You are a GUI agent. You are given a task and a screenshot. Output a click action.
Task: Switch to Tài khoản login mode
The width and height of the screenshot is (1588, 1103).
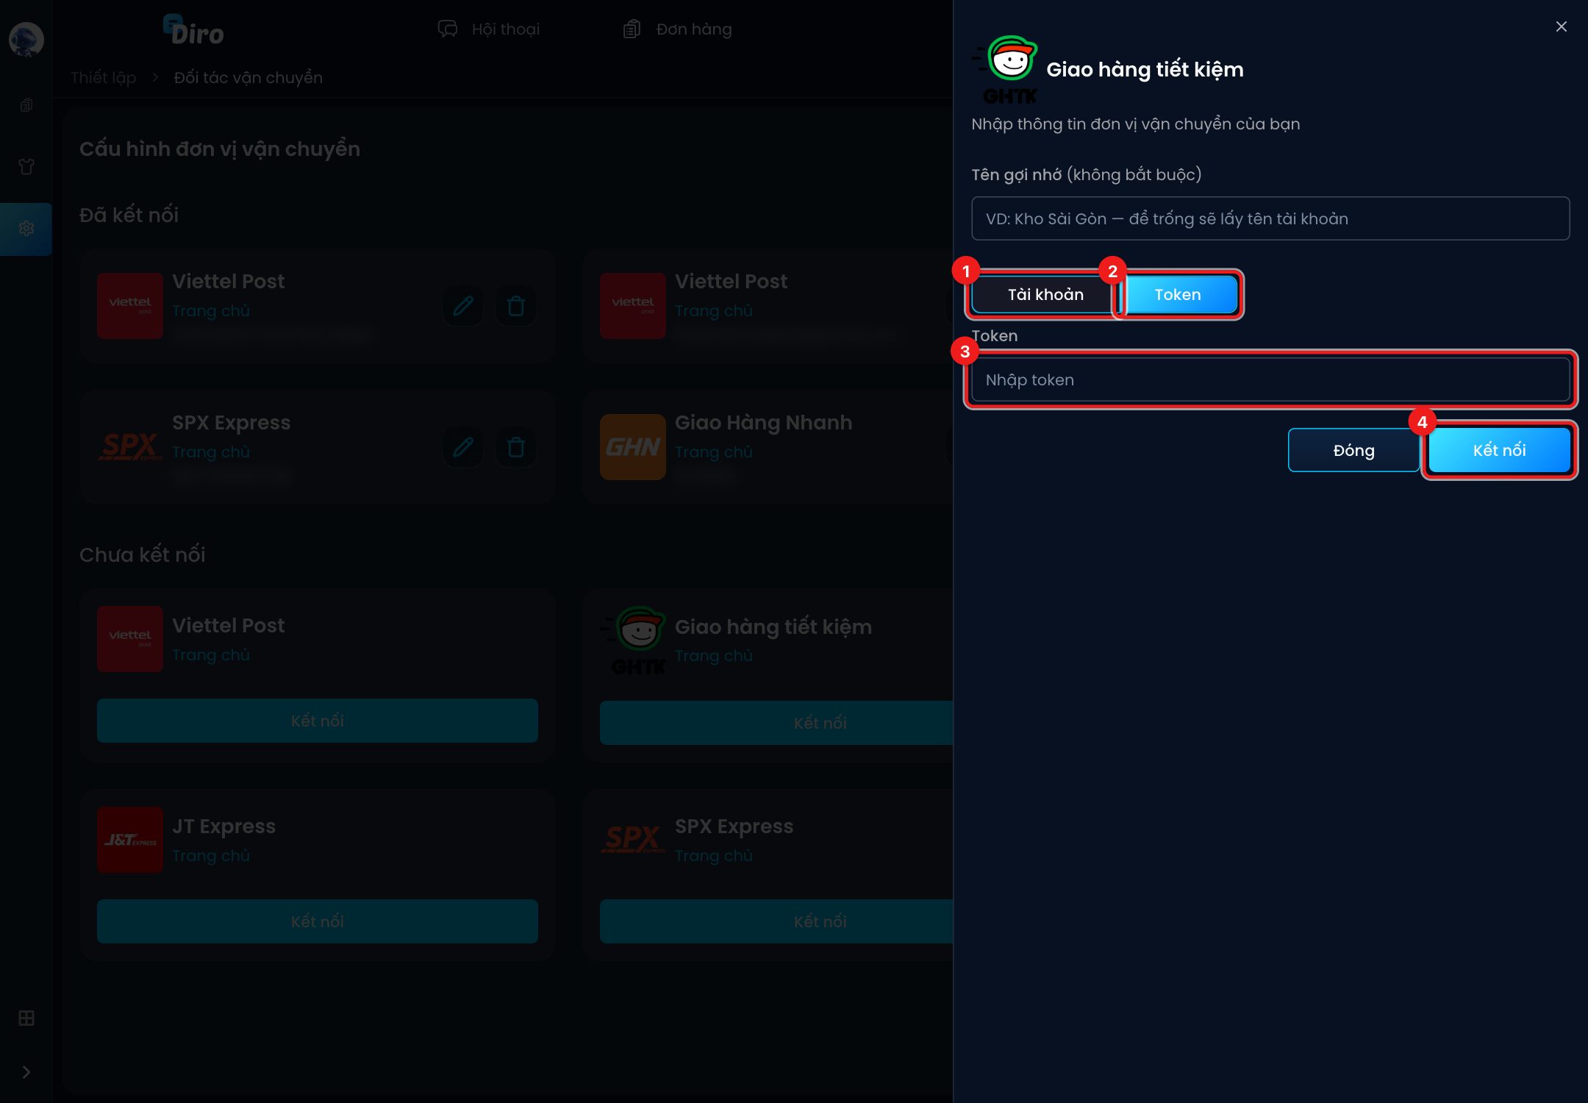(1045, 294)
